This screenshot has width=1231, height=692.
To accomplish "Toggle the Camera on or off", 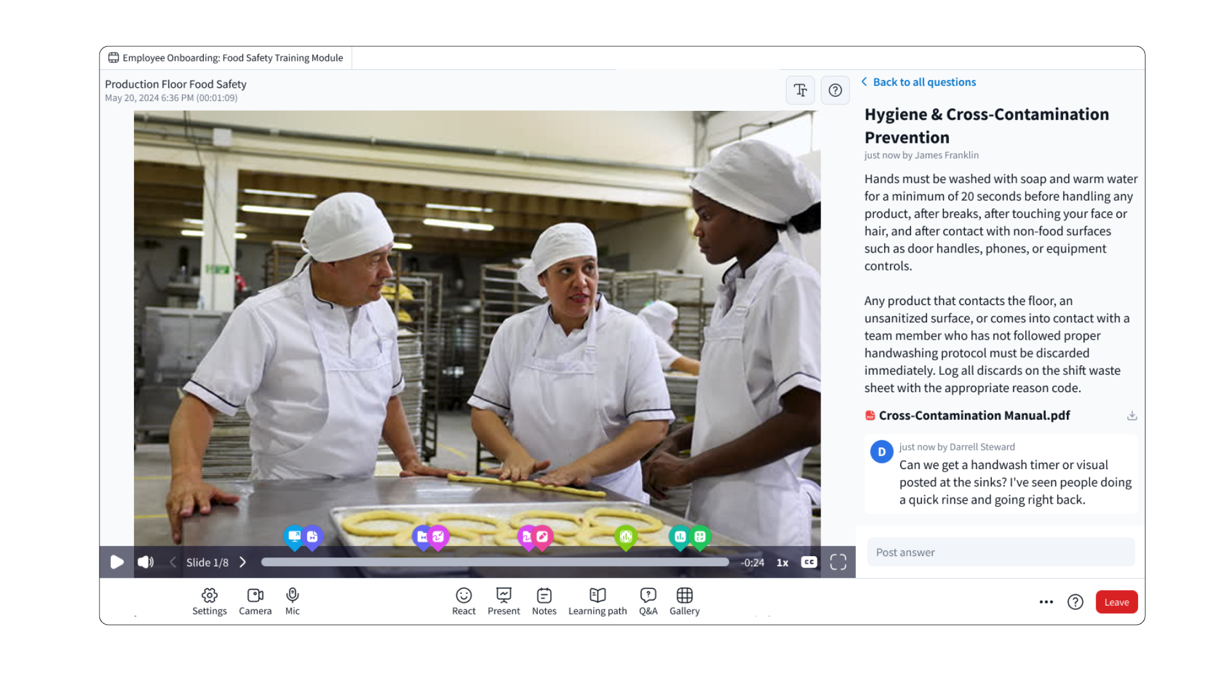I will coord(255,602).
